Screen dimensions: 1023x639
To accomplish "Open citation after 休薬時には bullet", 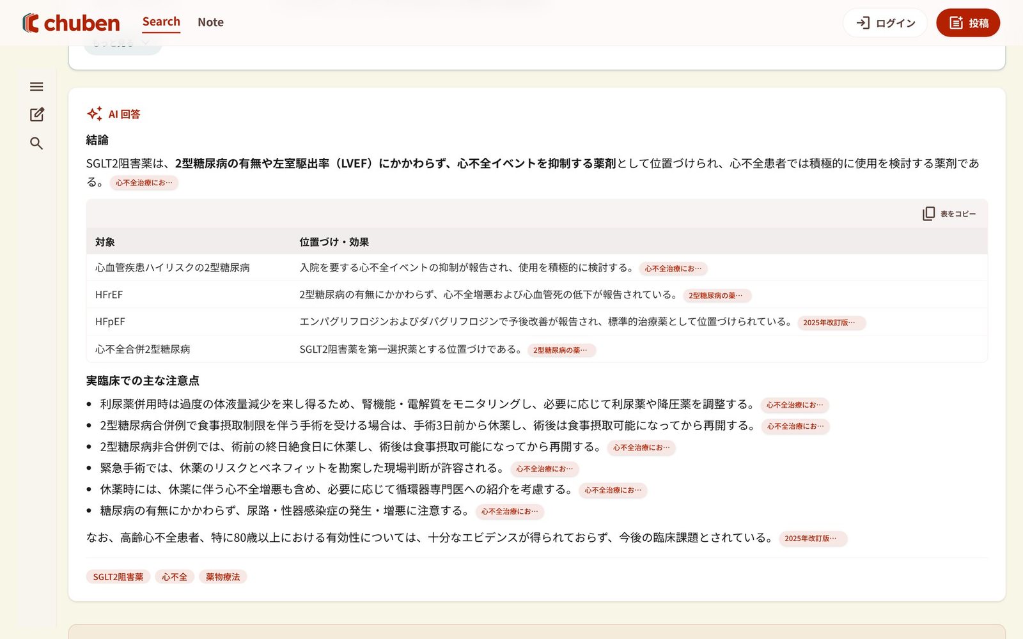I will tap(613, 490).
